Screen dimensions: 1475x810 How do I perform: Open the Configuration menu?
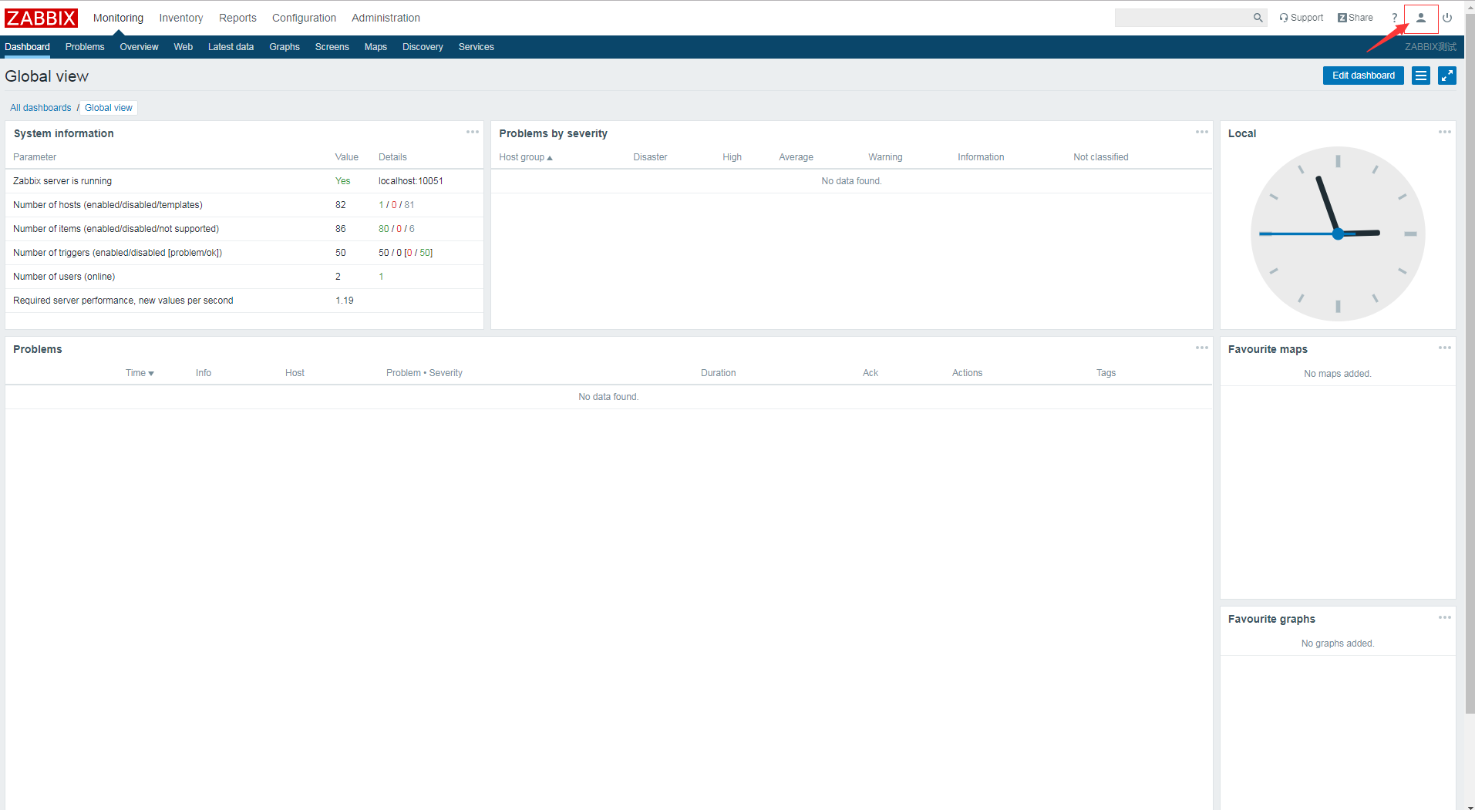click(304, 18)
